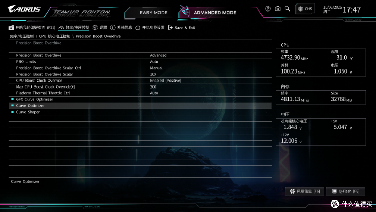Change CPU Boost Clock Override Enabled (Positive) value
The width and height of the screenshot is (376, 212).
(x=166, y=81)
